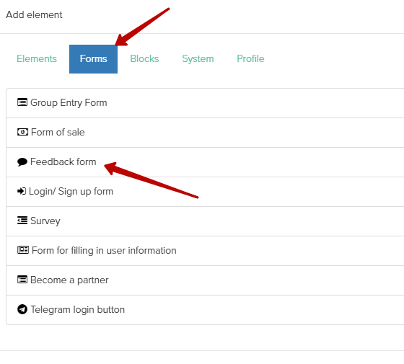Click the Group Entry Form list icon
Screen dimensions: 404x364
(x=22, y=102)
